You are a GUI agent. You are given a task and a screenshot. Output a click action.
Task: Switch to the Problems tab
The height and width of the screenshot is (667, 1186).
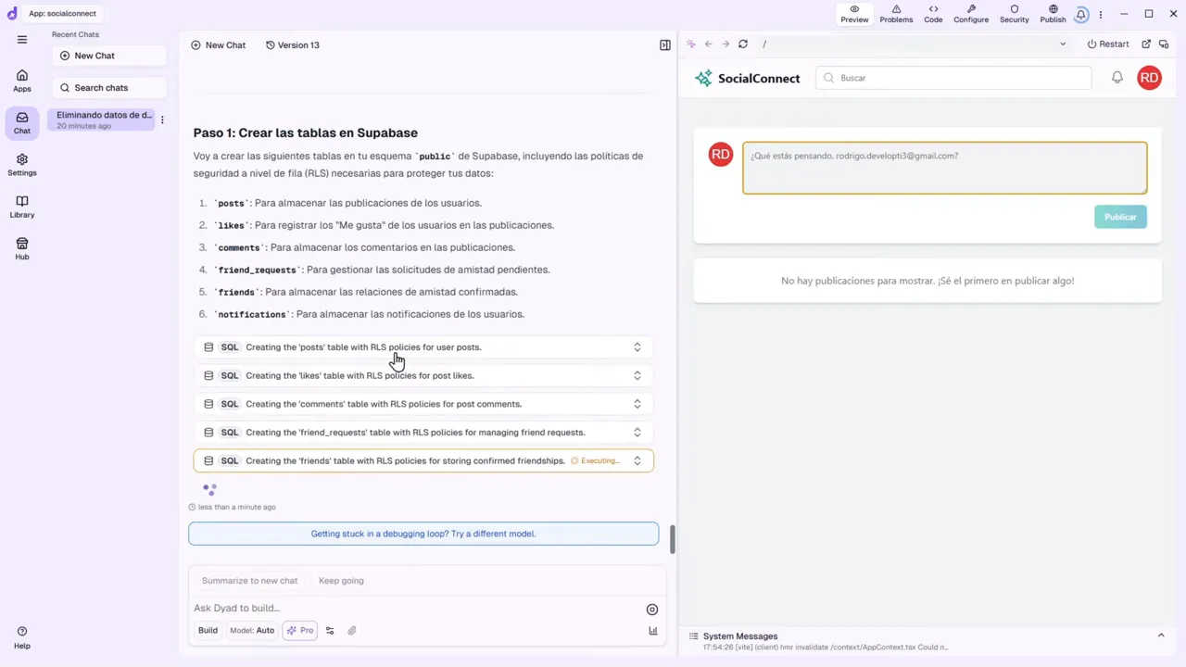tap(895, 13)
